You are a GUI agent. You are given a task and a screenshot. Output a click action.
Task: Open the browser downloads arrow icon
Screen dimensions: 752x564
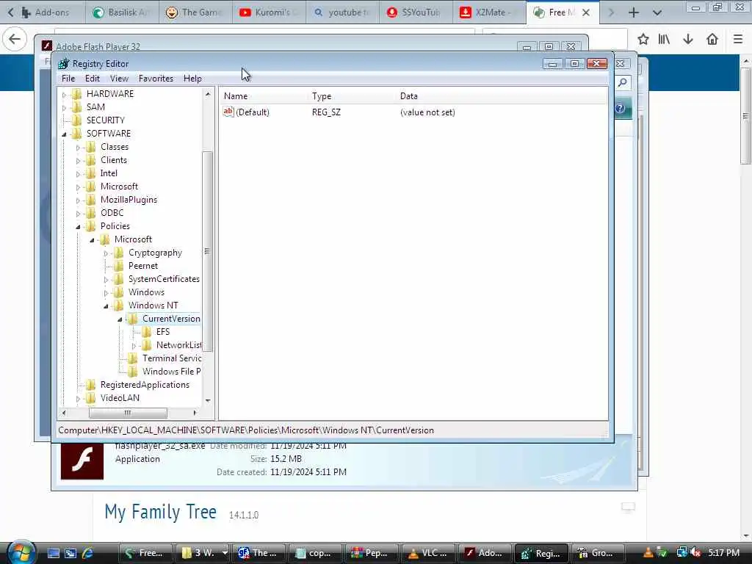[x=688, y=40]
